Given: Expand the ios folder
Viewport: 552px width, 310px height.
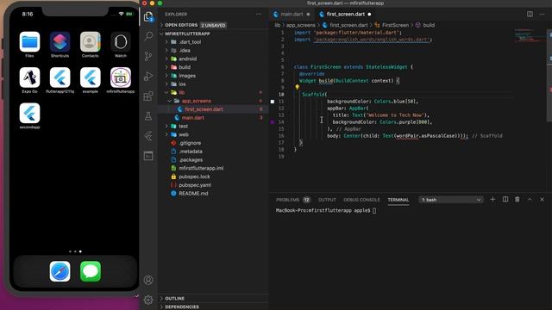Looking at the screenshot, I should point(213,84).
